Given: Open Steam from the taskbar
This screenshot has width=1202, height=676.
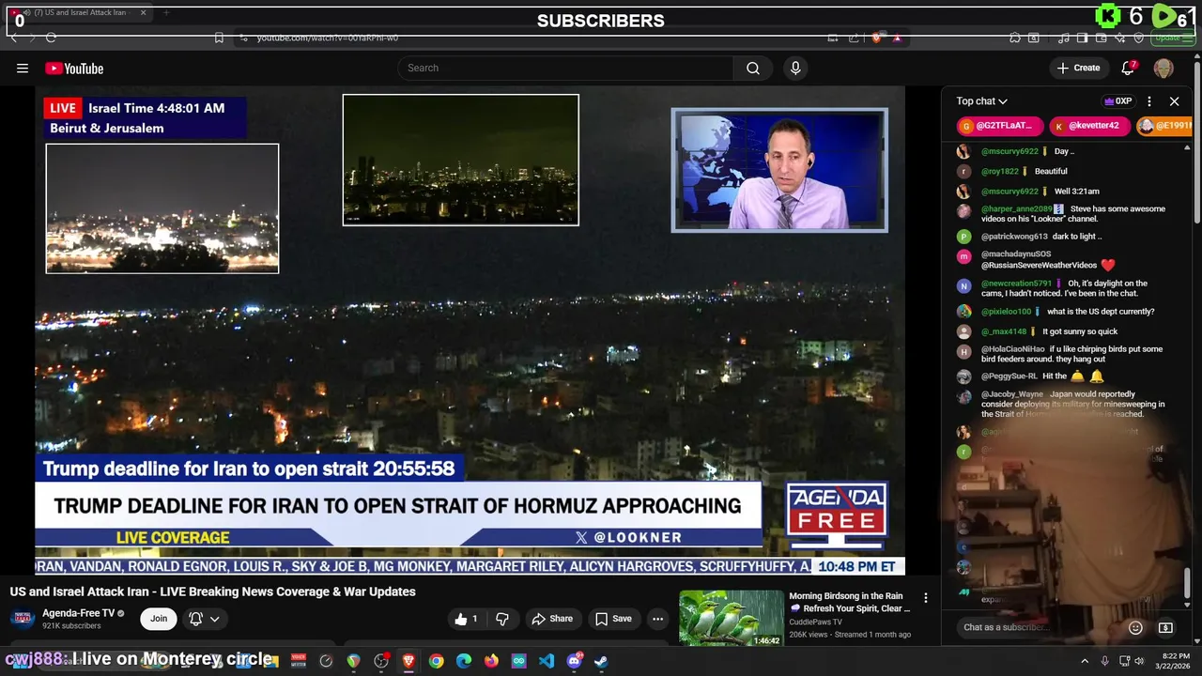Looking at the screenshot, I should click(x=602, y=661).
